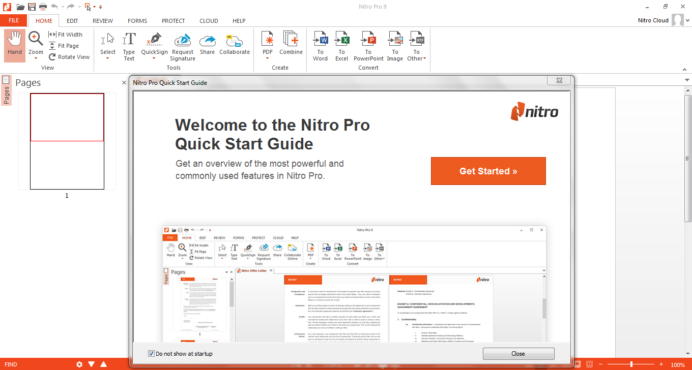Select the page 1 thumbnail
Viewport: 692px width, 370px height.
tap(67, 141)
